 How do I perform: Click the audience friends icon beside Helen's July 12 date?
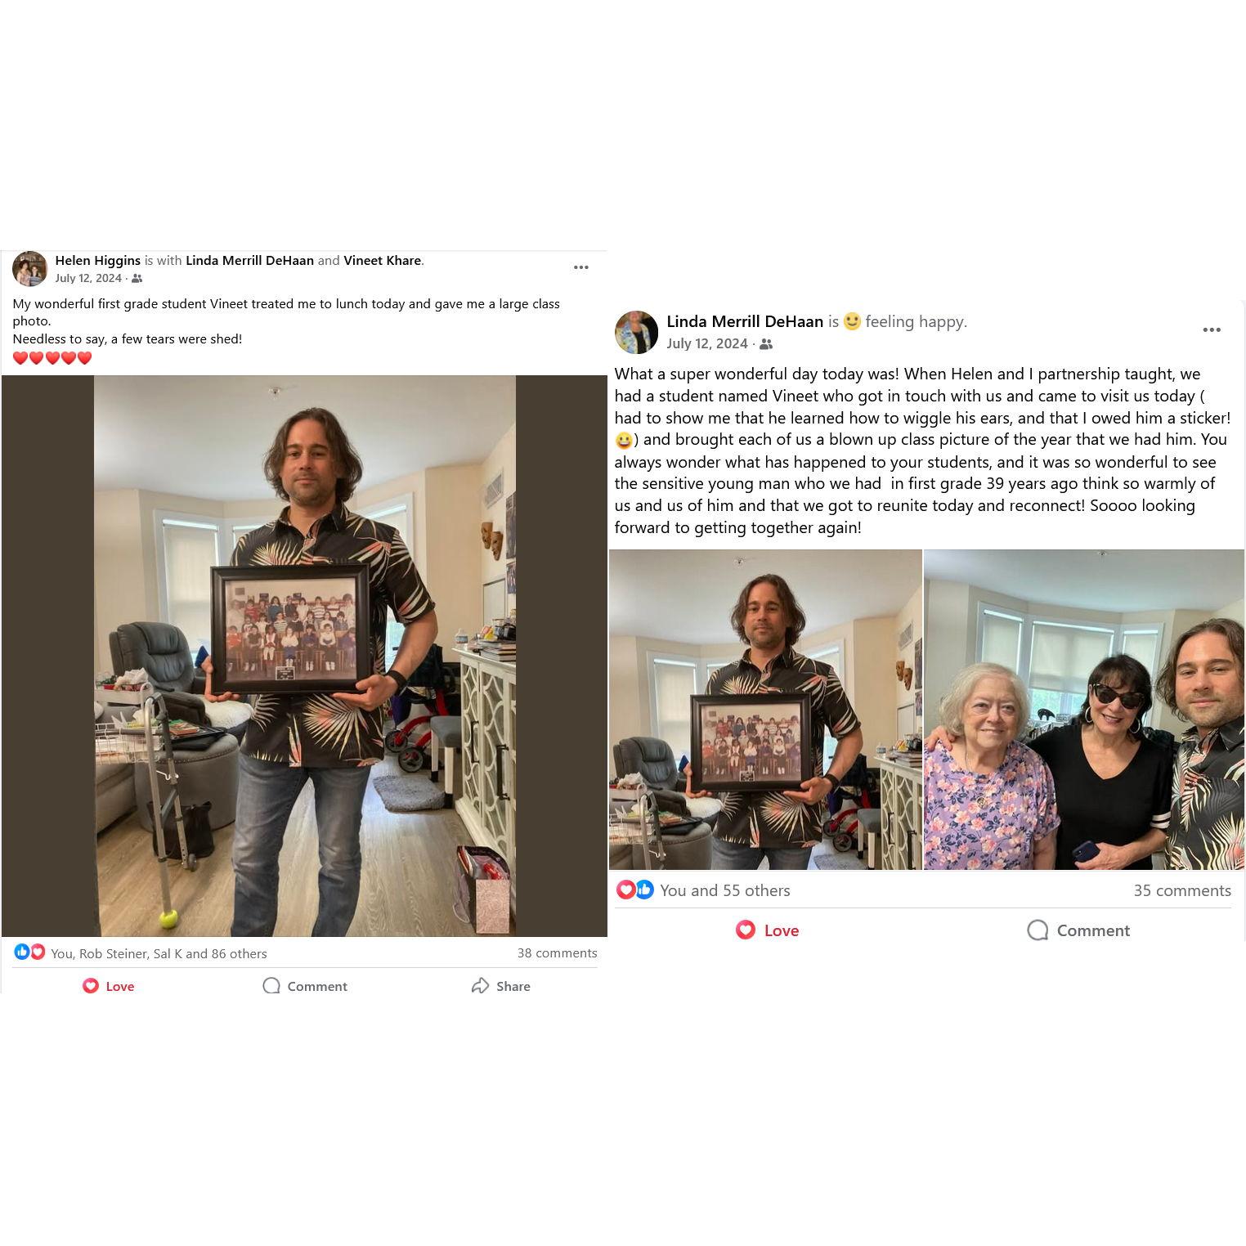click(137, 279)
